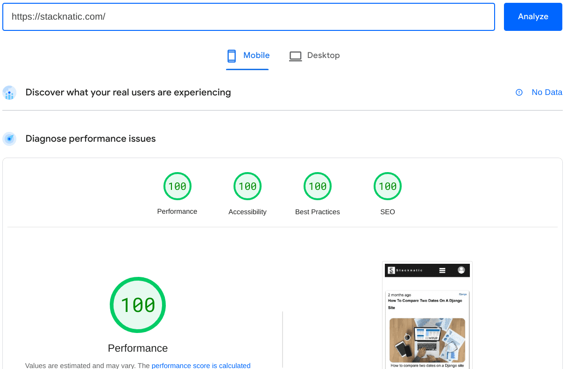
Task: Click the desktop monitor icon above the Desktop tab
Action: click(295, 56)
